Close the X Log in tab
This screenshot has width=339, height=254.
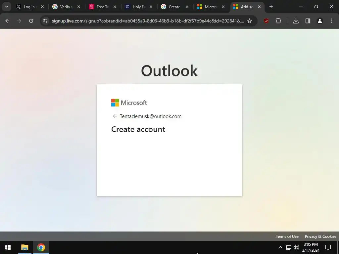click(x=42, y=7)
